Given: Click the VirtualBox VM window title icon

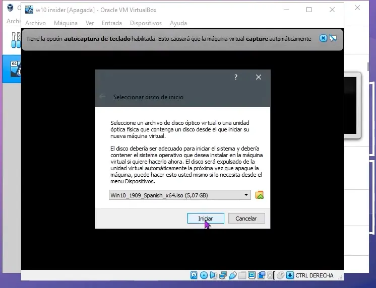Looking at the screenshot, I should tap(29, 10).
